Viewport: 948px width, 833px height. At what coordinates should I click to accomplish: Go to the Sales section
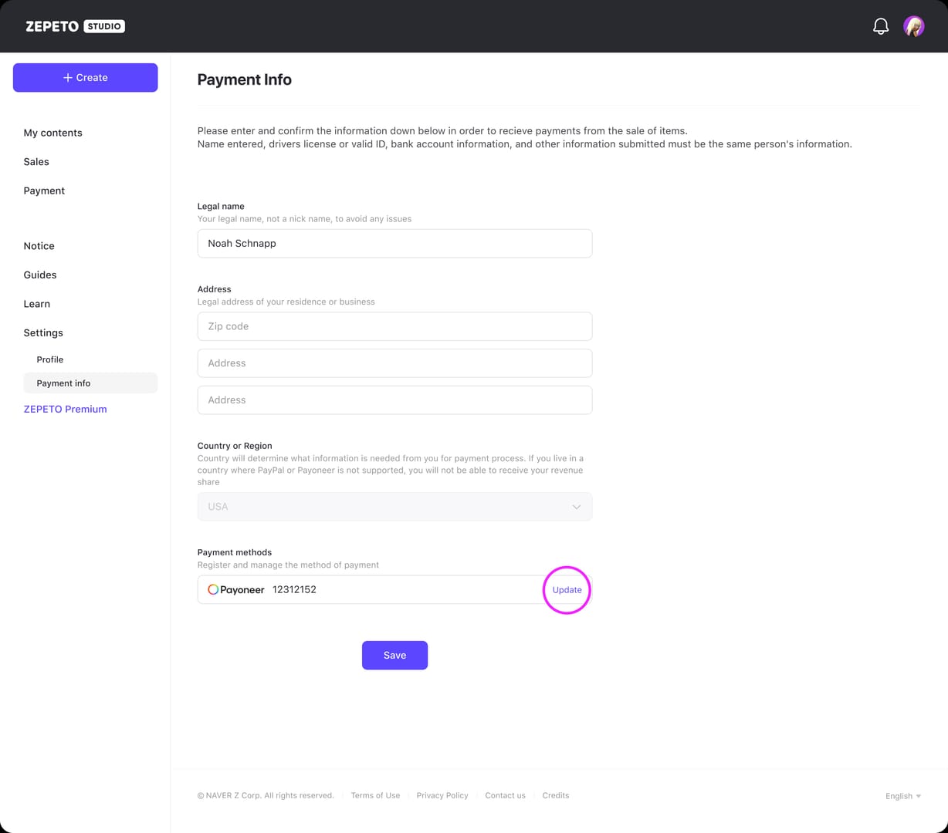tap(36, 162)
